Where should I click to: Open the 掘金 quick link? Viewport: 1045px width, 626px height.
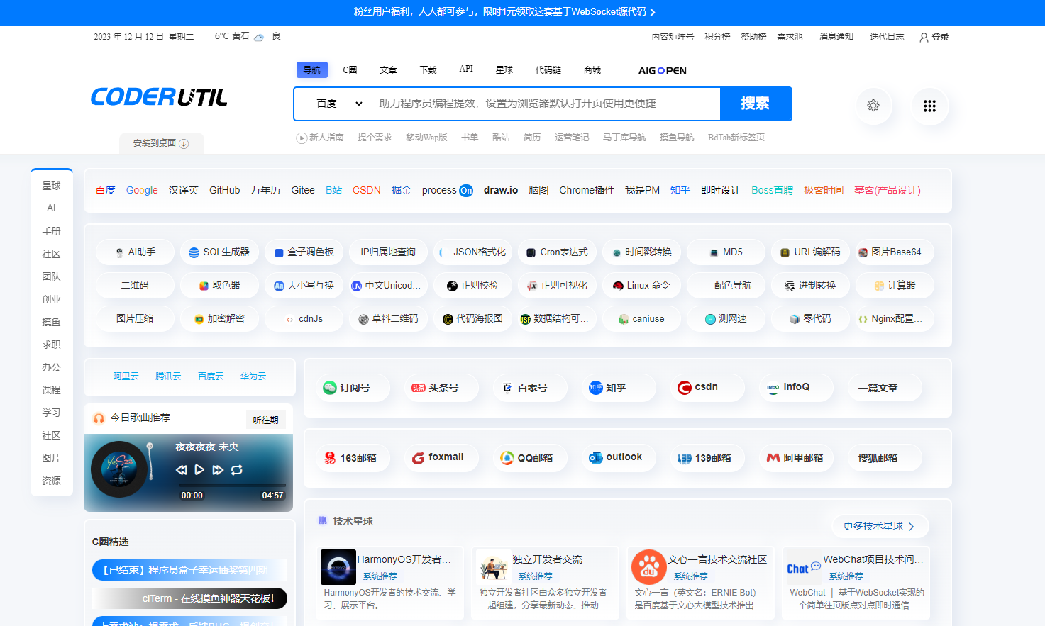(x=402, y=191)
